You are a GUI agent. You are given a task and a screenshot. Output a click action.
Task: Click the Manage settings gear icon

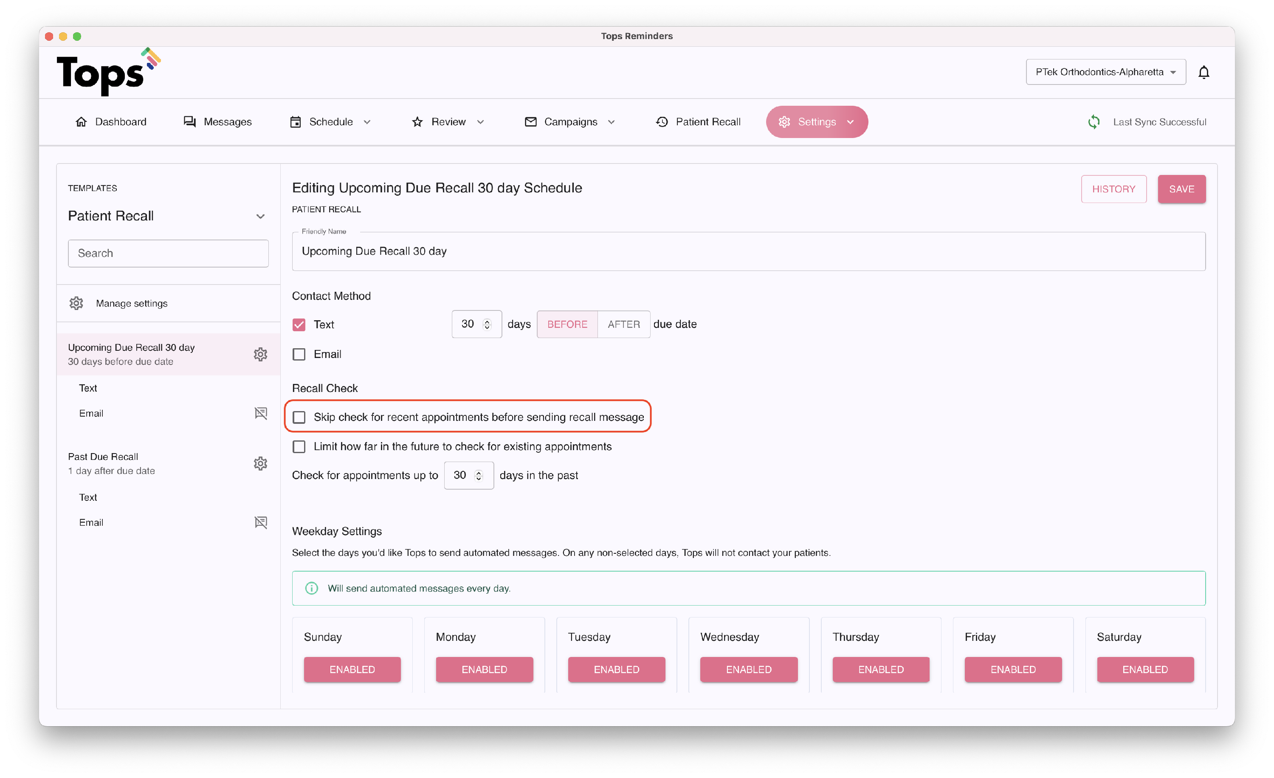(76, 304)
